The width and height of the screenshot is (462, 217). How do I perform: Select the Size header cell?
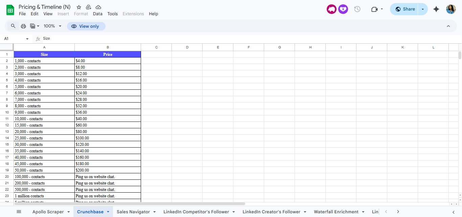coord(44,55)
